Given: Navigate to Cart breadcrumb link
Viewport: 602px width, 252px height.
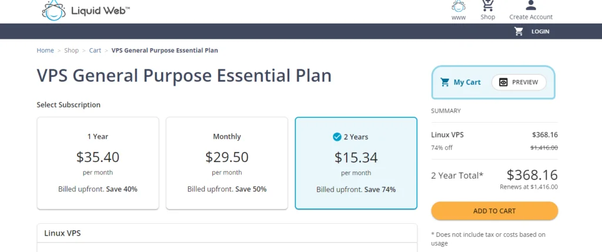Looking at the screenshot, I should tap(95, 51).
